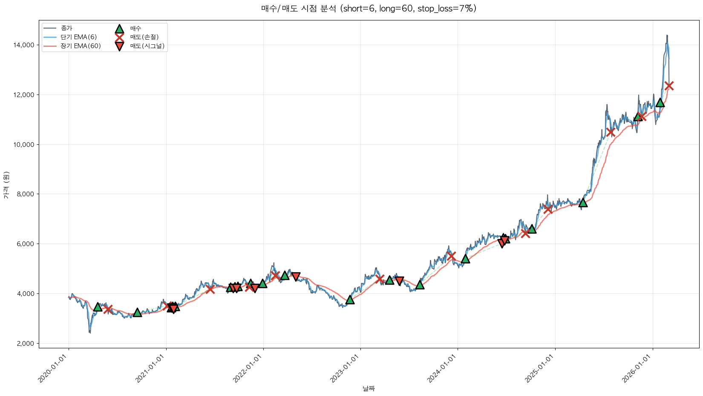The image size is (703, 396).
Task: Click the red 장기 EMA(60) legend line
Action: [50, 46]
